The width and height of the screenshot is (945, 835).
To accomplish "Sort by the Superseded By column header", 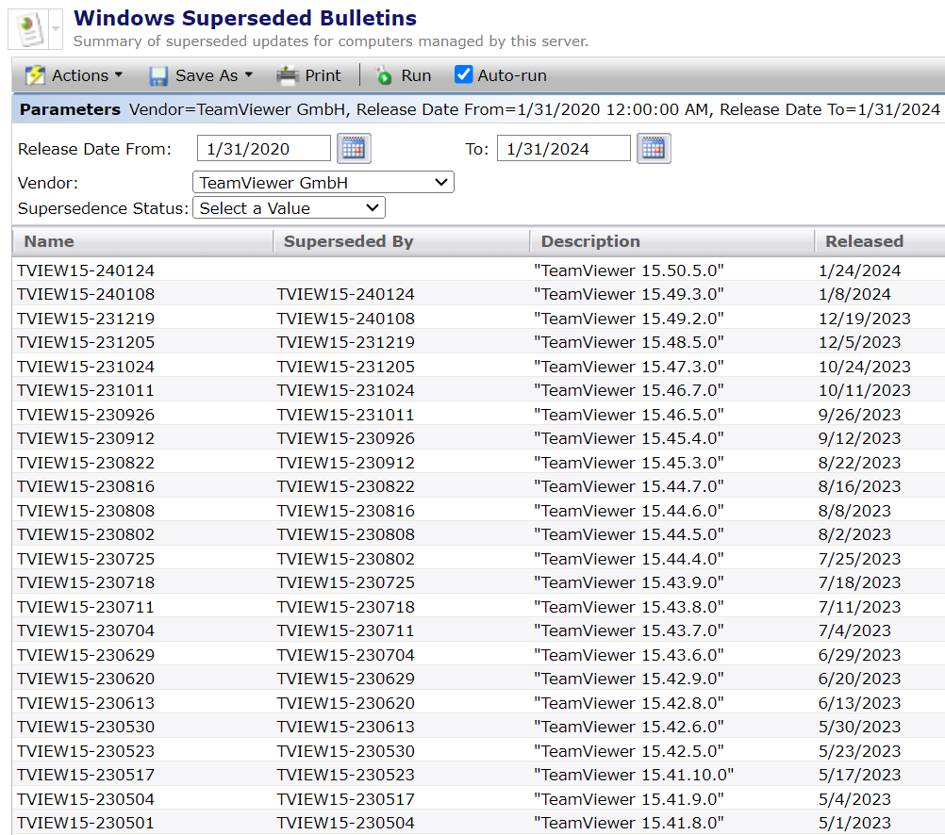I will coord(348,241).
